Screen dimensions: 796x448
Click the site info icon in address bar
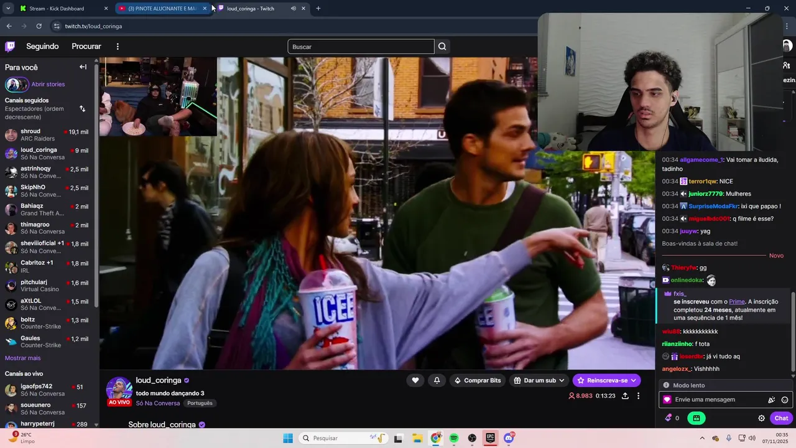[x=57, y=26]
